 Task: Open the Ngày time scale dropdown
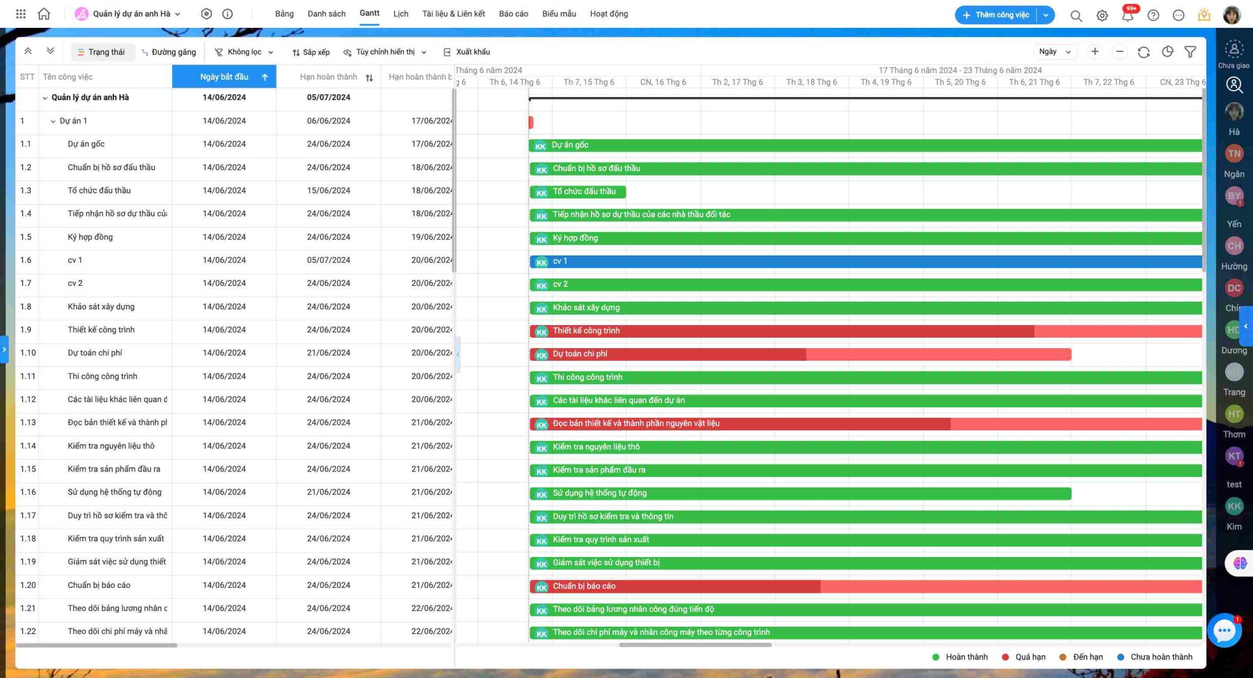click(x=1055, y=52)
